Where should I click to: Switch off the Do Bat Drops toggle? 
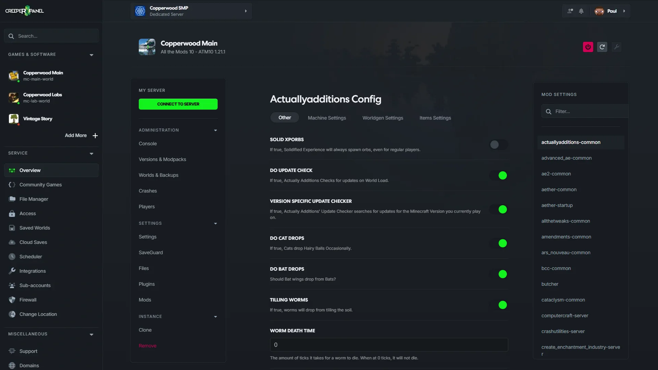[499, 274]
